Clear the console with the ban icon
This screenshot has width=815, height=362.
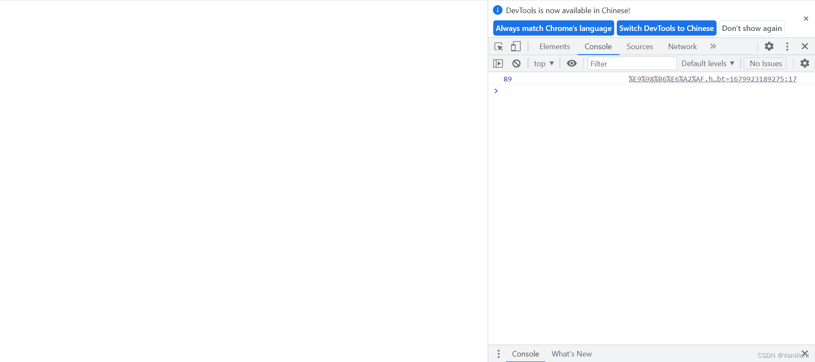[516, 64]
